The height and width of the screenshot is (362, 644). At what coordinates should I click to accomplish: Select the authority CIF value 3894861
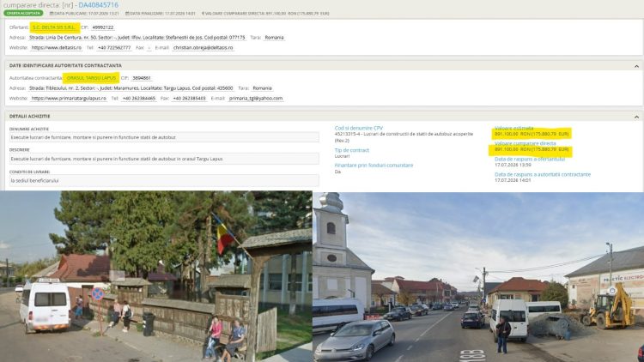142,78
